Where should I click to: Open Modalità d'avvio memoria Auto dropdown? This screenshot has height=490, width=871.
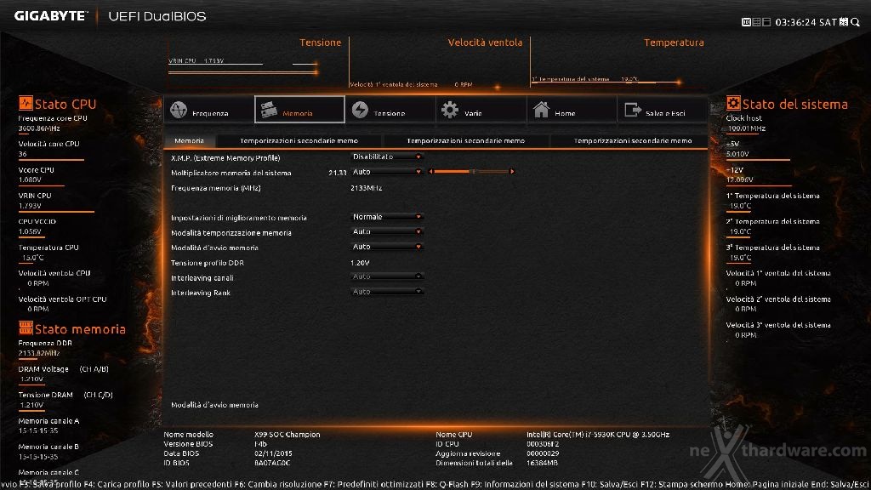point(387,247)
